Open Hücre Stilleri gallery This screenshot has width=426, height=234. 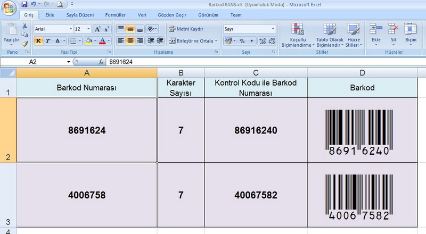[354, 35]
